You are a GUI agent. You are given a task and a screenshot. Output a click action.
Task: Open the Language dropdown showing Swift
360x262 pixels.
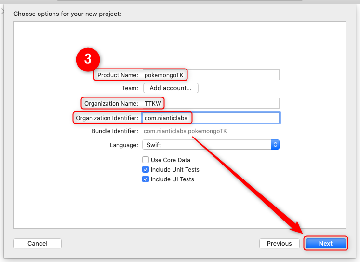coord(211,145)
